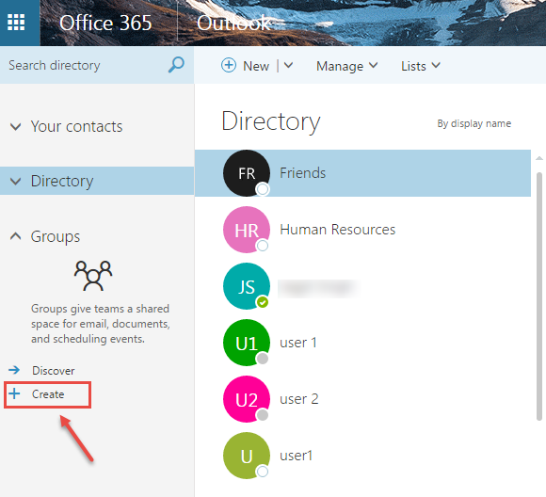Image resolution: width=546 pixels, height=497 pixels.
Task: Open the HR Human Resources avatar
Action: (247, 230)
